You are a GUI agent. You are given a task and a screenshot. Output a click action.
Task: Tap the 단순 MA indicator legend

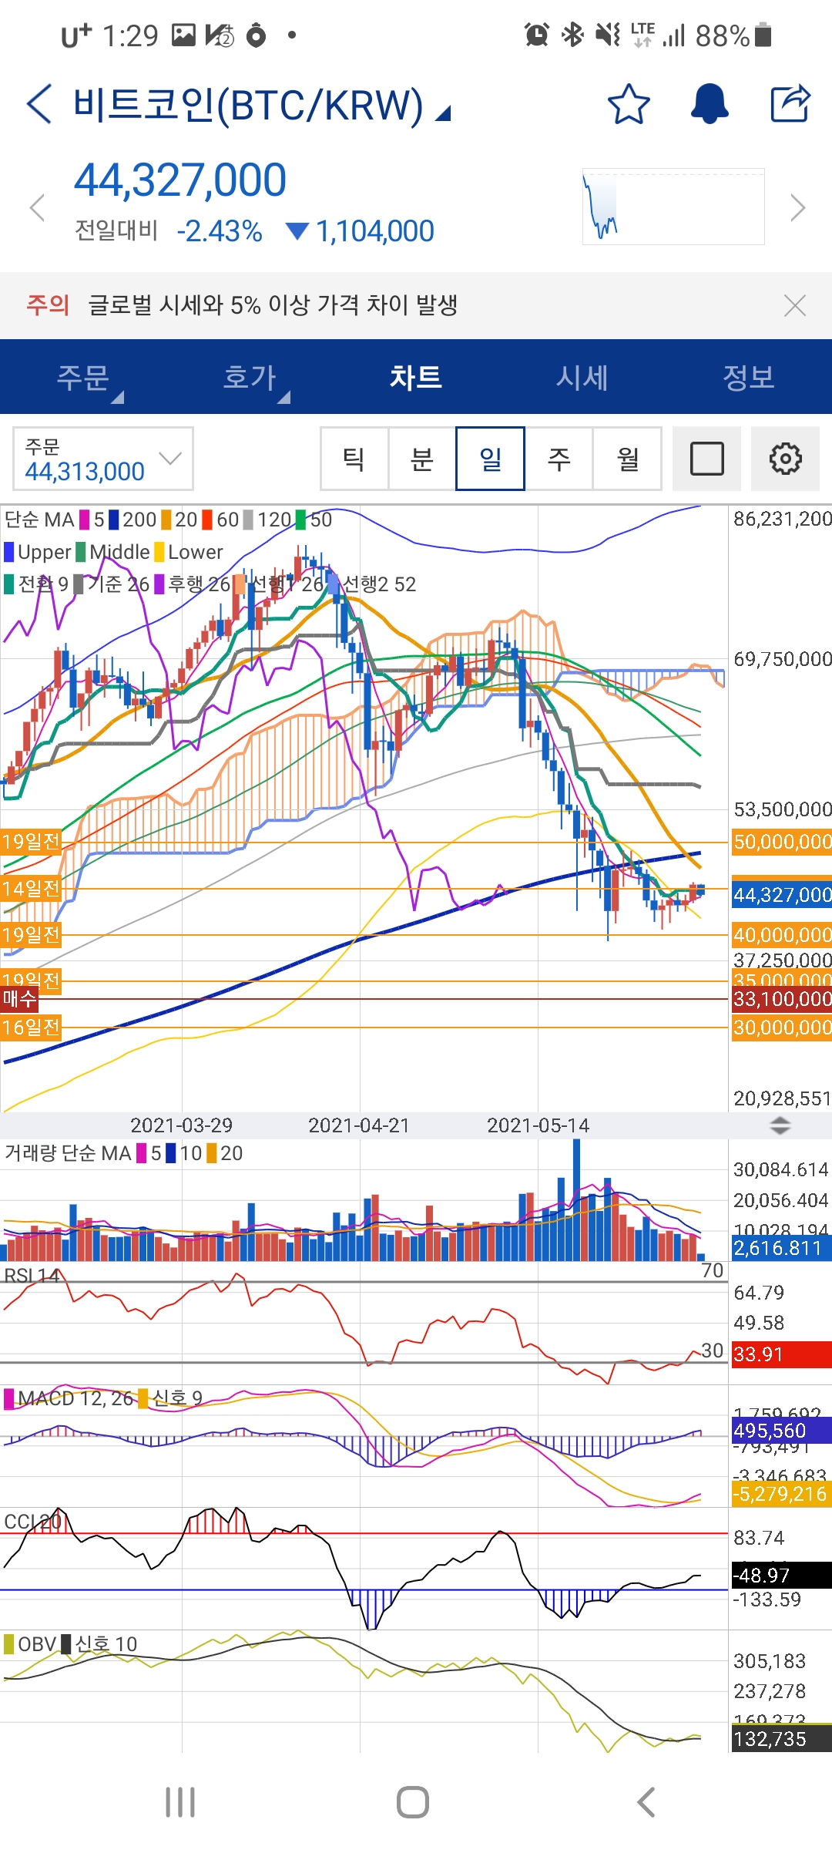[39, 520]
